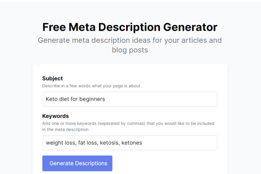Click the Free Meta Description Generator heading
The width and height of the screenshot is (261, 174).
click(x=130, y=27)
